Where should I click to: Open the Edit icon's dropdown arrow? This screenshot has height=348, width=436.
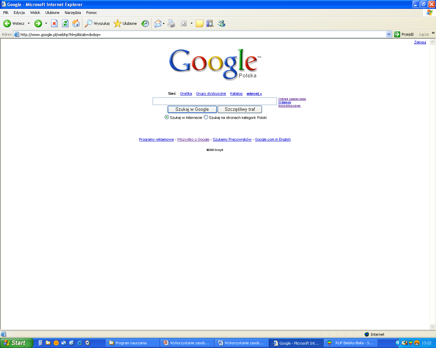[x=191, y=23]
